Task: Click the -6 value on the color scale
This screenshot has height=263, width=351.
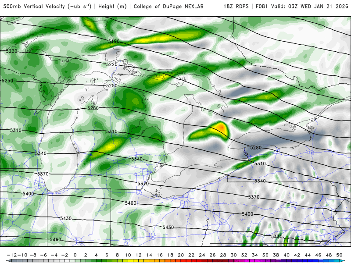Action: [43, 255]
